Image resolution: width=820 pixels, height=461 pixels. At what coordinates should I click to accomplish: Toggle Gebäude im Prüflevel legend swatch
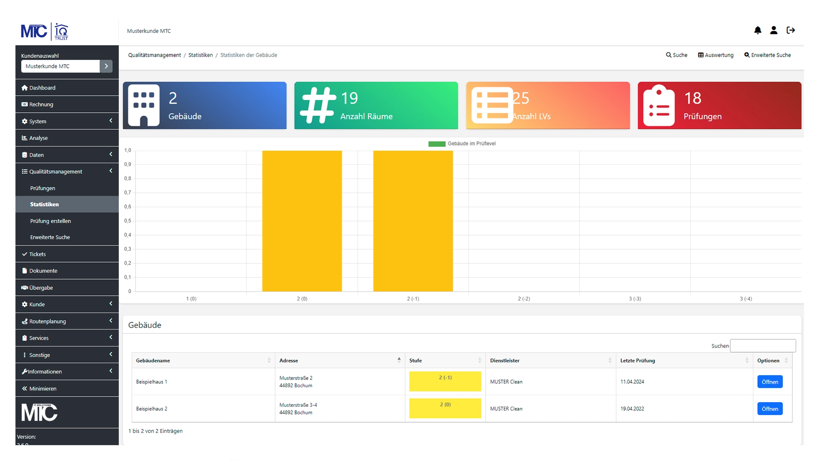click(x=437, y=144)
